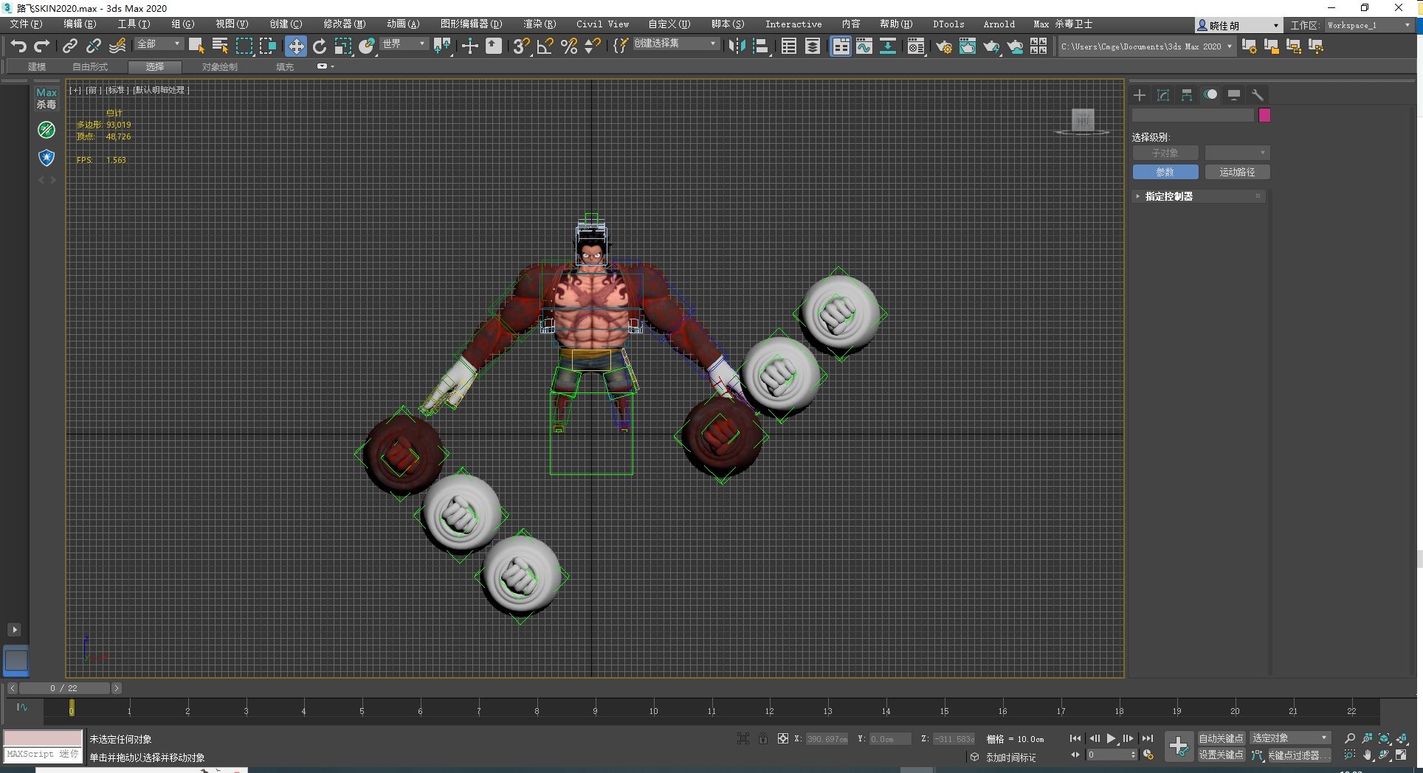Open Render Setup teapot icon
Viewport: 1423px width, 773px height.
944,46
